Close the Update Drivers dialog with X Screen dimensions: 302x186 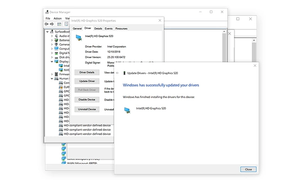(255, 66)
